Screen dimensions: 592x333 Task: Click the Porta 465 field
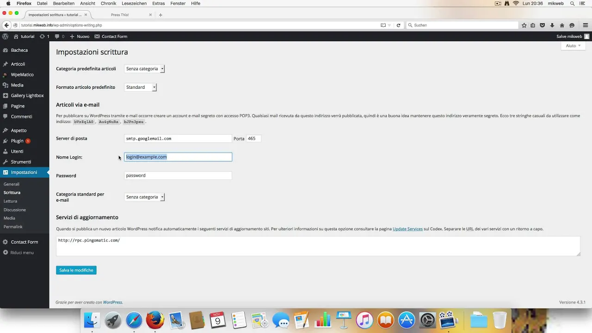(253, 138)
